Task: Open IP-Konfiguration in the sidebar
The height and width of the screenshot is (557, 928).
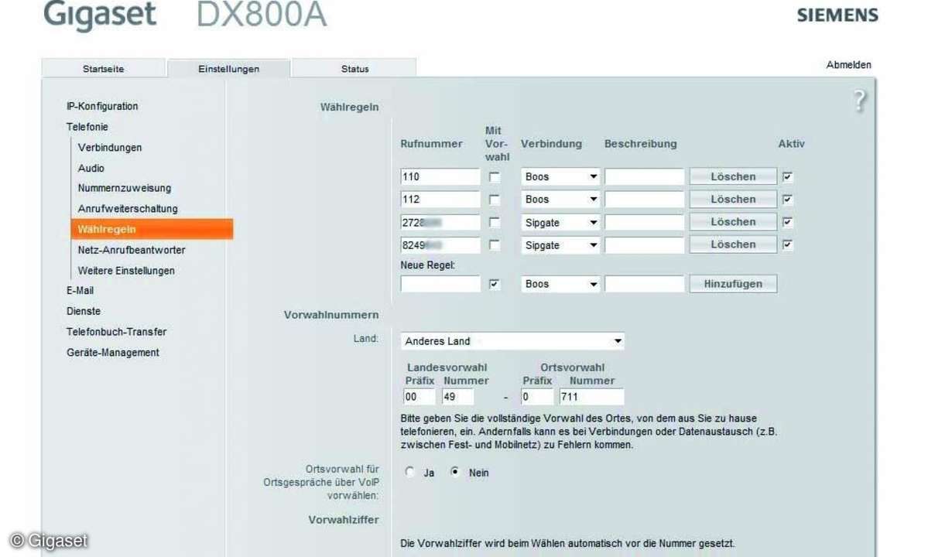Action: coord(102,107)
